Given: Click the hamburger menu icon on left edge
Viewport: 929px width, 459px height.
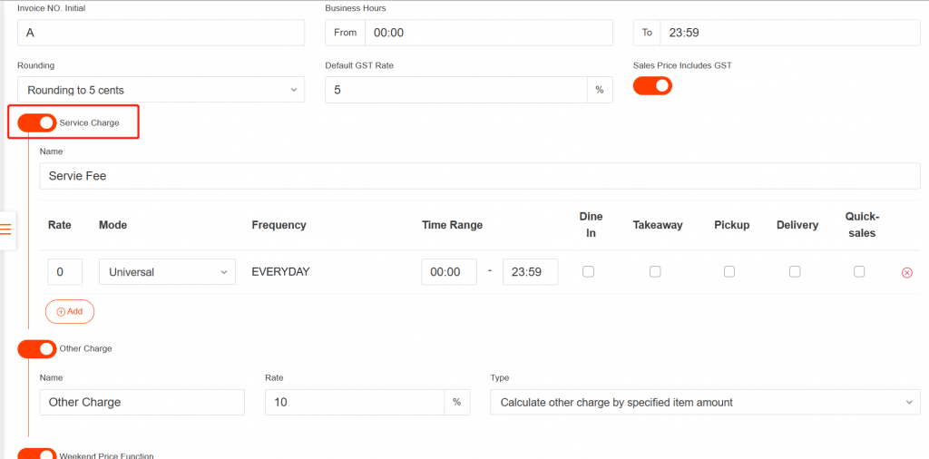Looking at the screenshot, I should coord(5,229).
